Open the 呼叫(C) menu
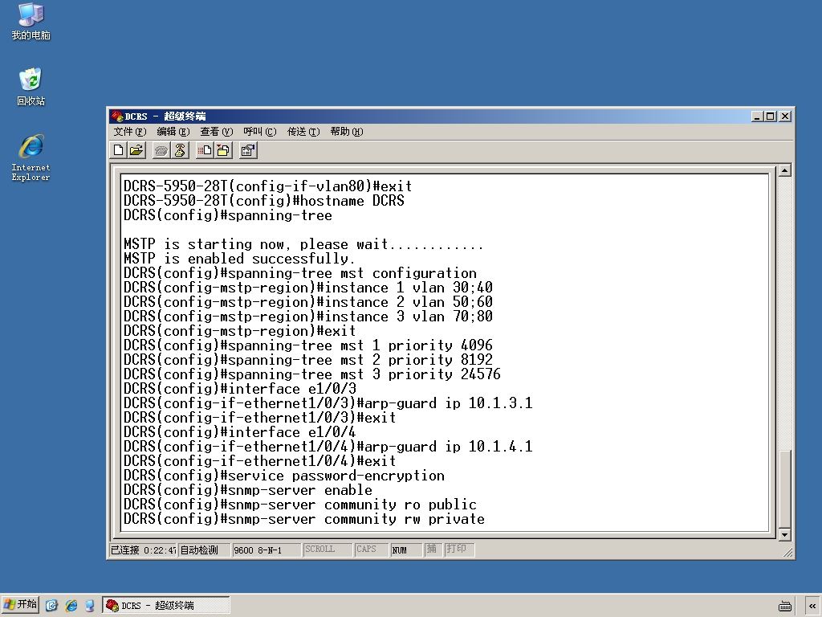 coord(260,131)
